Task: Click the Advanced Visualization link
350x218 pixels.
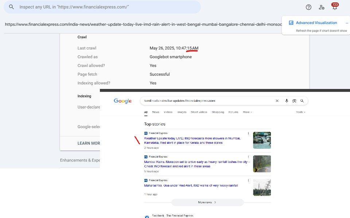Action: [316, 23]
